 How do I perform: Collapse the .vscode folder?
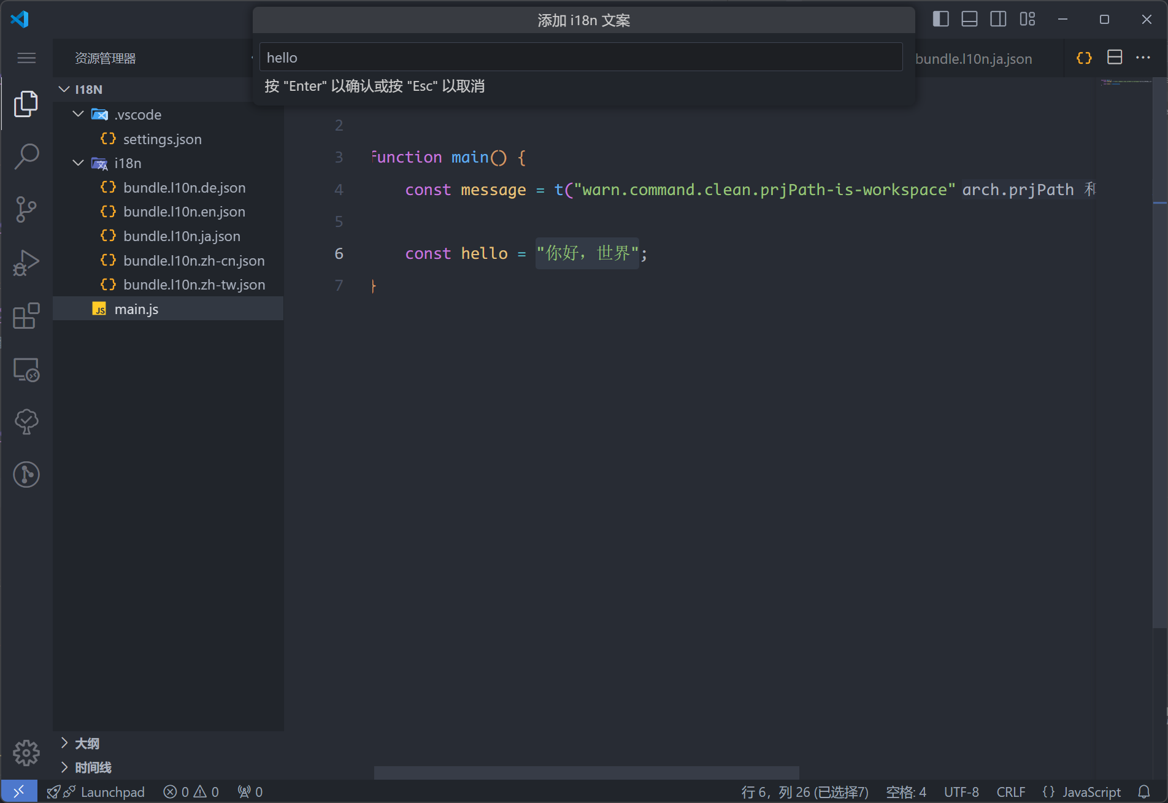(x=78, y=114)
